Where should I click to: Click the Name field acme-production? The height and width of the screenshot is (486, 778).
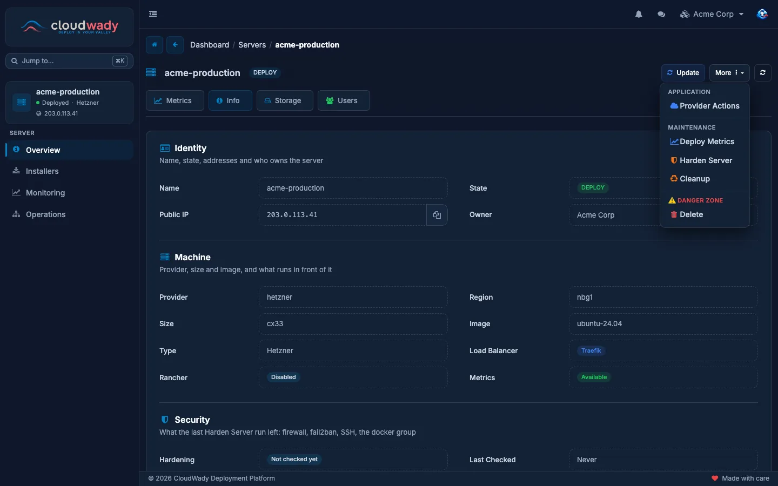[x=353, y=188]
